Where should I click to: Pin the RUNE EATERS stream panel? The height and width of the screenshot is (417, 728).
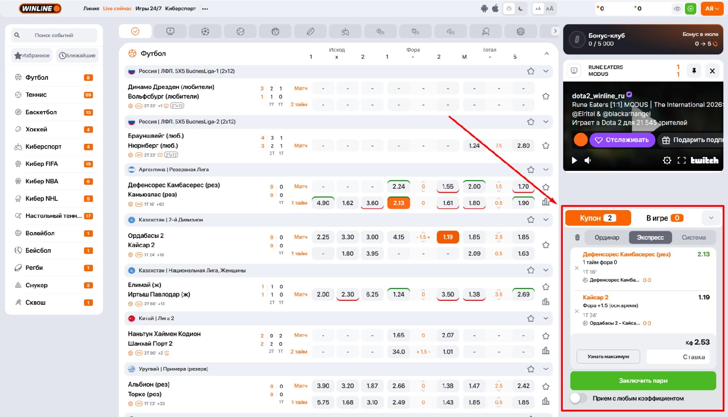tap(694, 71)
